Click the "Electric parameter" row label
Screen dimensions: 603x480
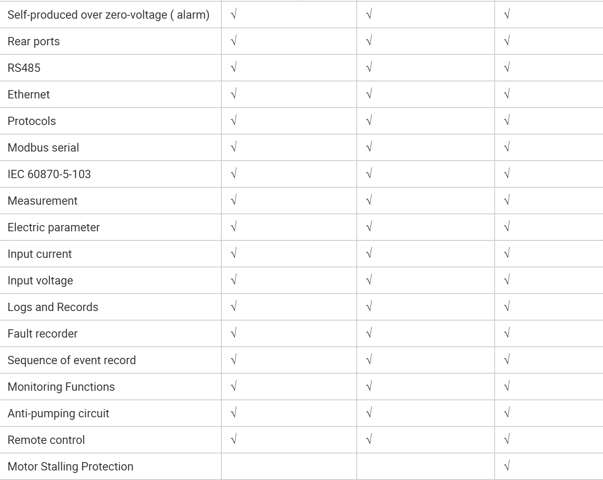click(x=54, y=228)
